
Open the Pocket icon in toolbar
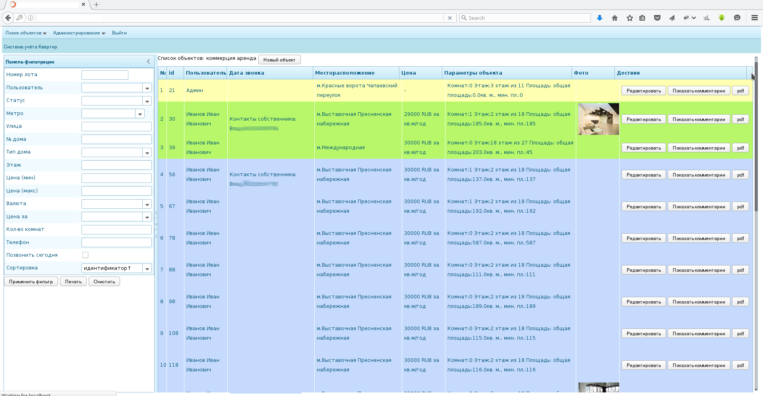coord(657,18)
